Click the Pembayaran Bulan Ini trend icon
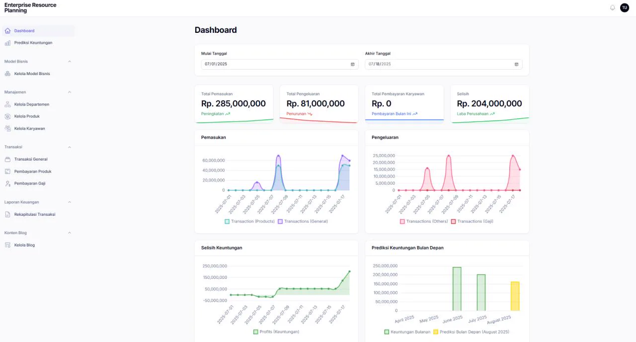636x342 pixels. pyautogui.click(x=415, y=114)
